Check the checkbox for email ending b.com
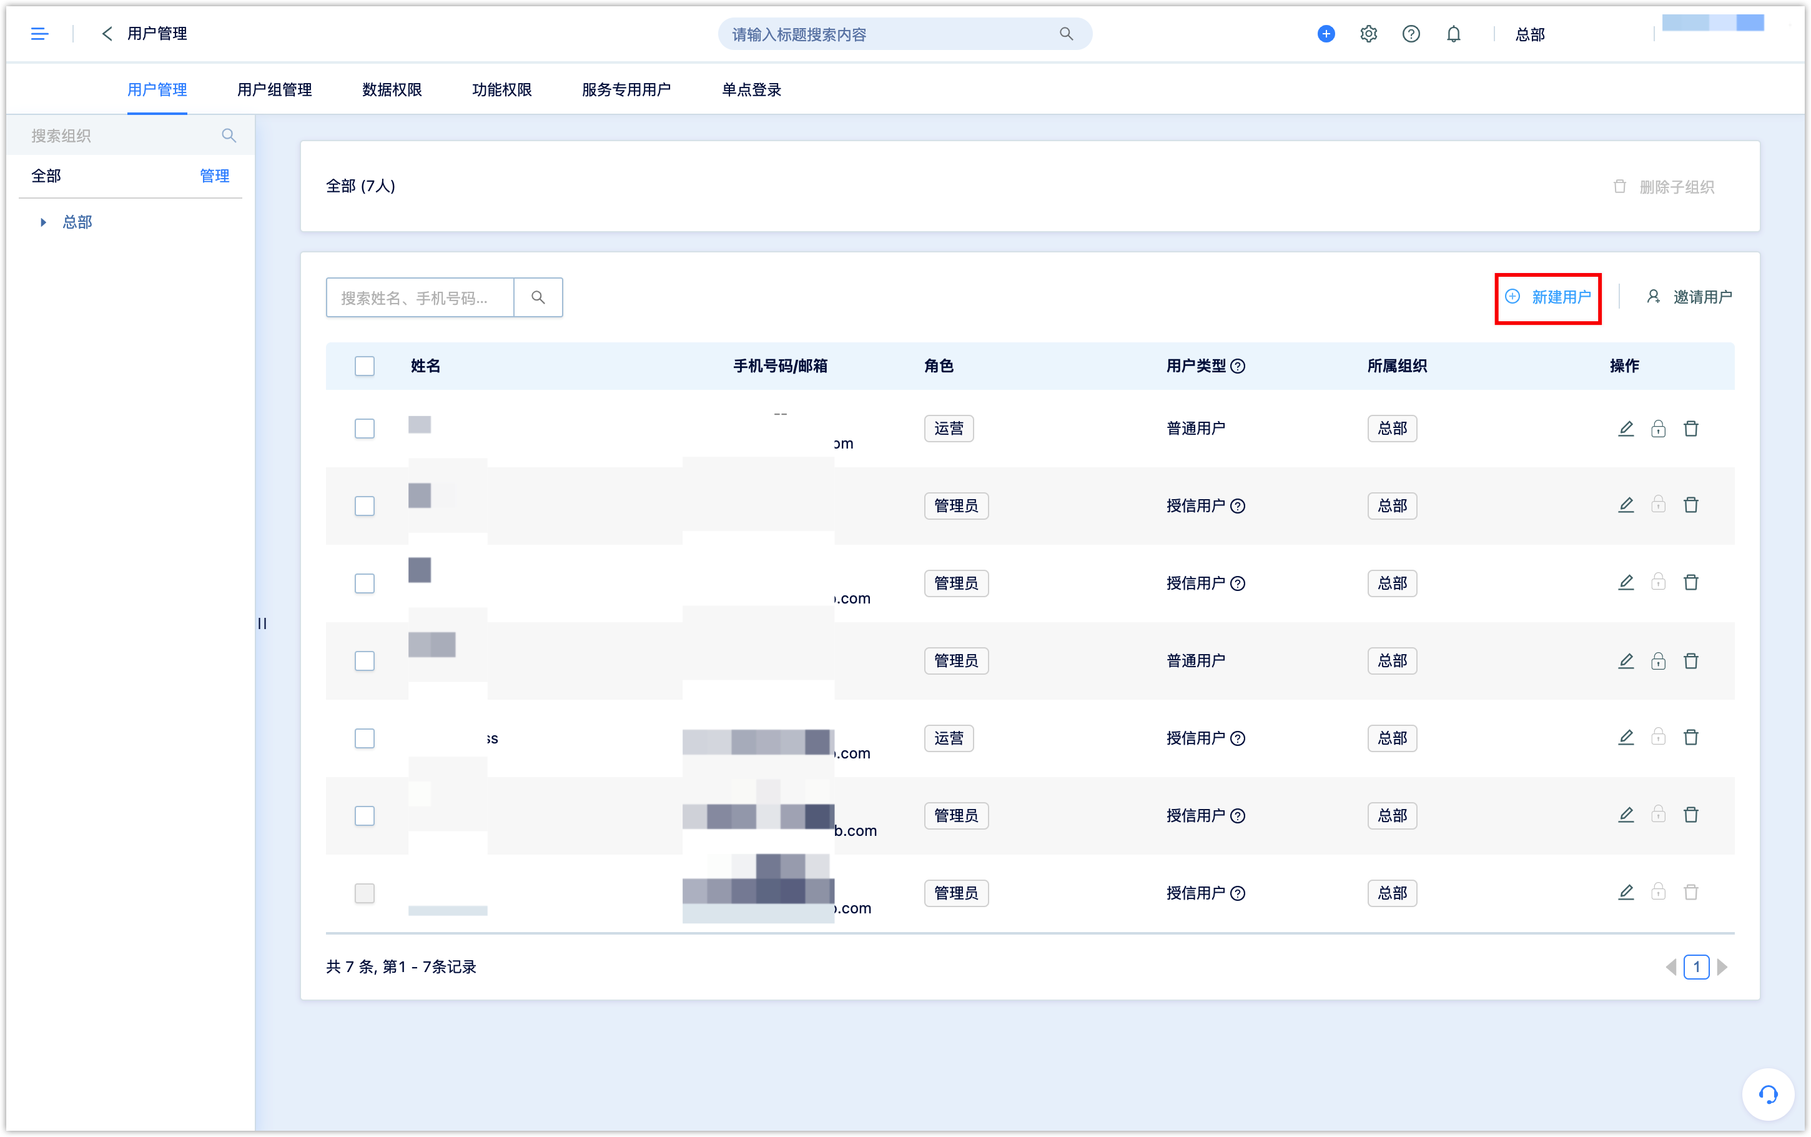This screenshot has width=1811, height=1137. coord(365,816)
